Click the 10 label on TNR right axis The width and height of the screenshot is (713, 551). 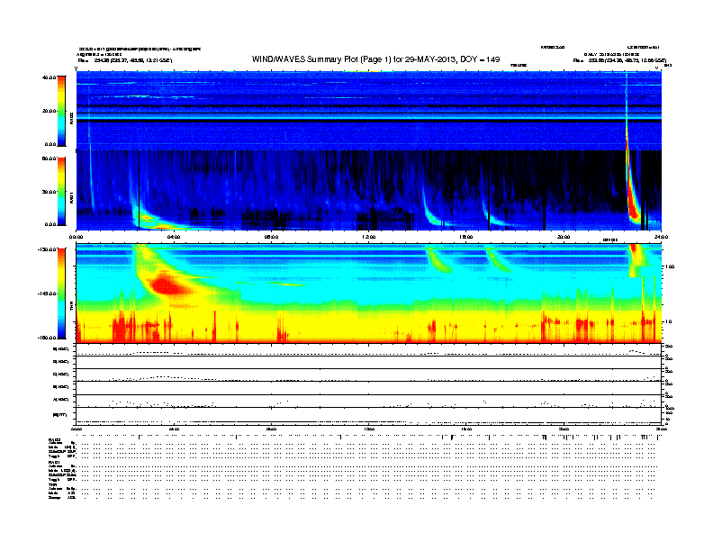[670, 321]
